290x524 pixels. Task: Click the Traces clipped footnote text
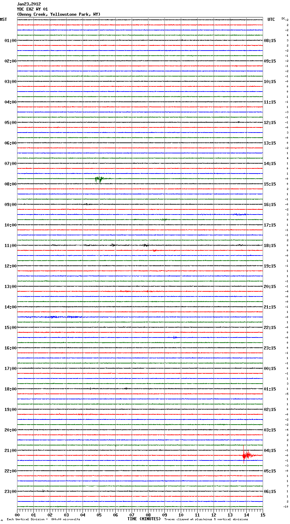point(206,520)
